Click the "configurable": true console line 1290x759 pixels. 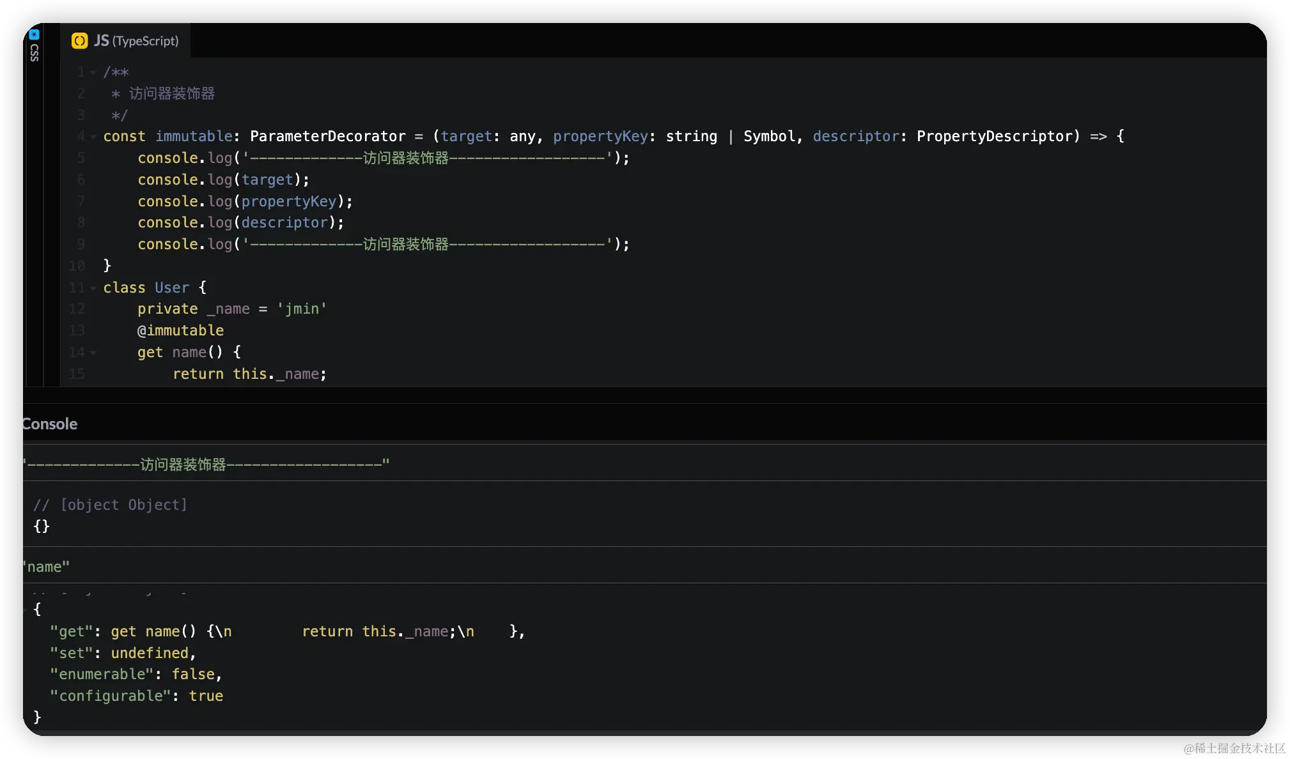click(137, 696)
